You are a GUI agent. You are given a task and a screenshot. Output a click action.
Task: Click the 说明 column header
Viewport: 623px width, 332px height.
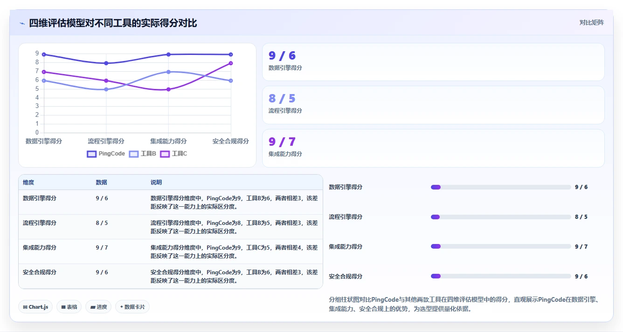click(x=156, y=183)
